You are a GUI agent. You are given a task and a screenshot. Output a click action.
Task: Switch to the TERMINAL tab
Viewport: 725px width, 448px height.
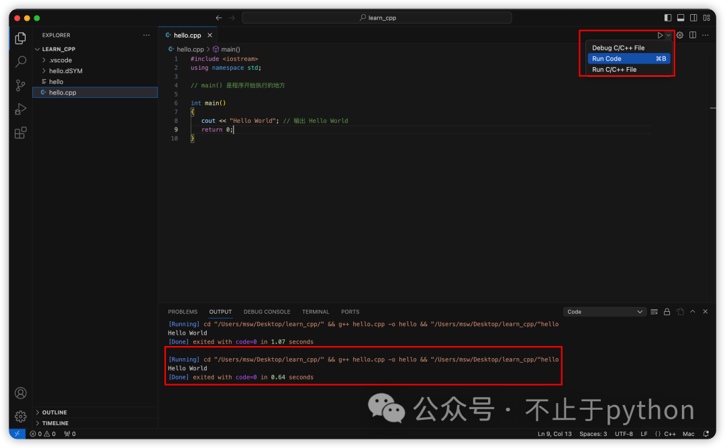[316, 312]
